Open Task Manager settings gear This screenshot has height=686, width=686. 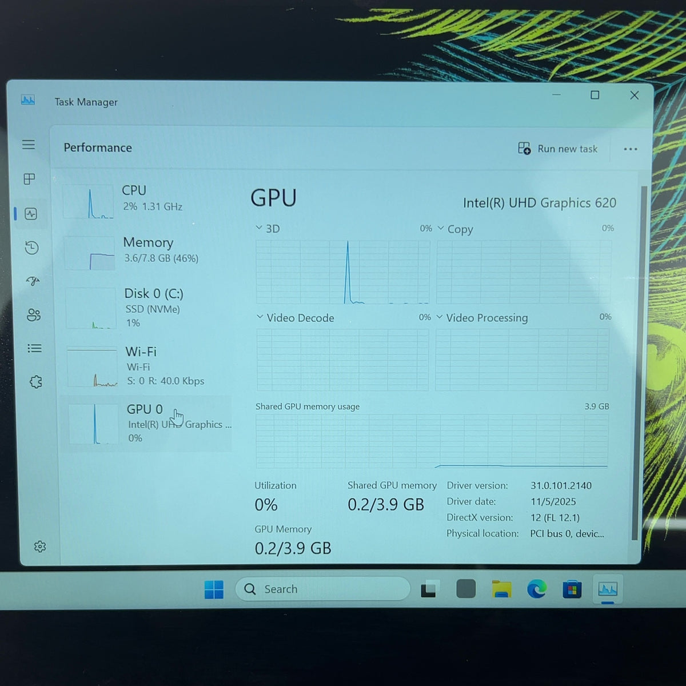(40, 547)
